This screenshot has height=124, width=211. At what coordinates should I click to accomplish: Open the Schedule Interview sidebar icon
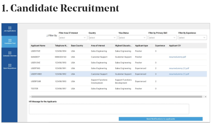click(10, 53)
